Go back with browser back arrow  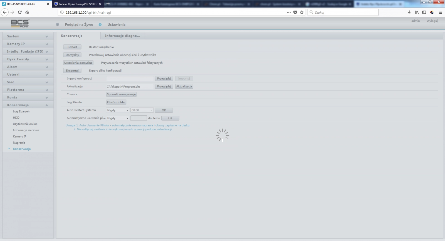tap(4, 12)
